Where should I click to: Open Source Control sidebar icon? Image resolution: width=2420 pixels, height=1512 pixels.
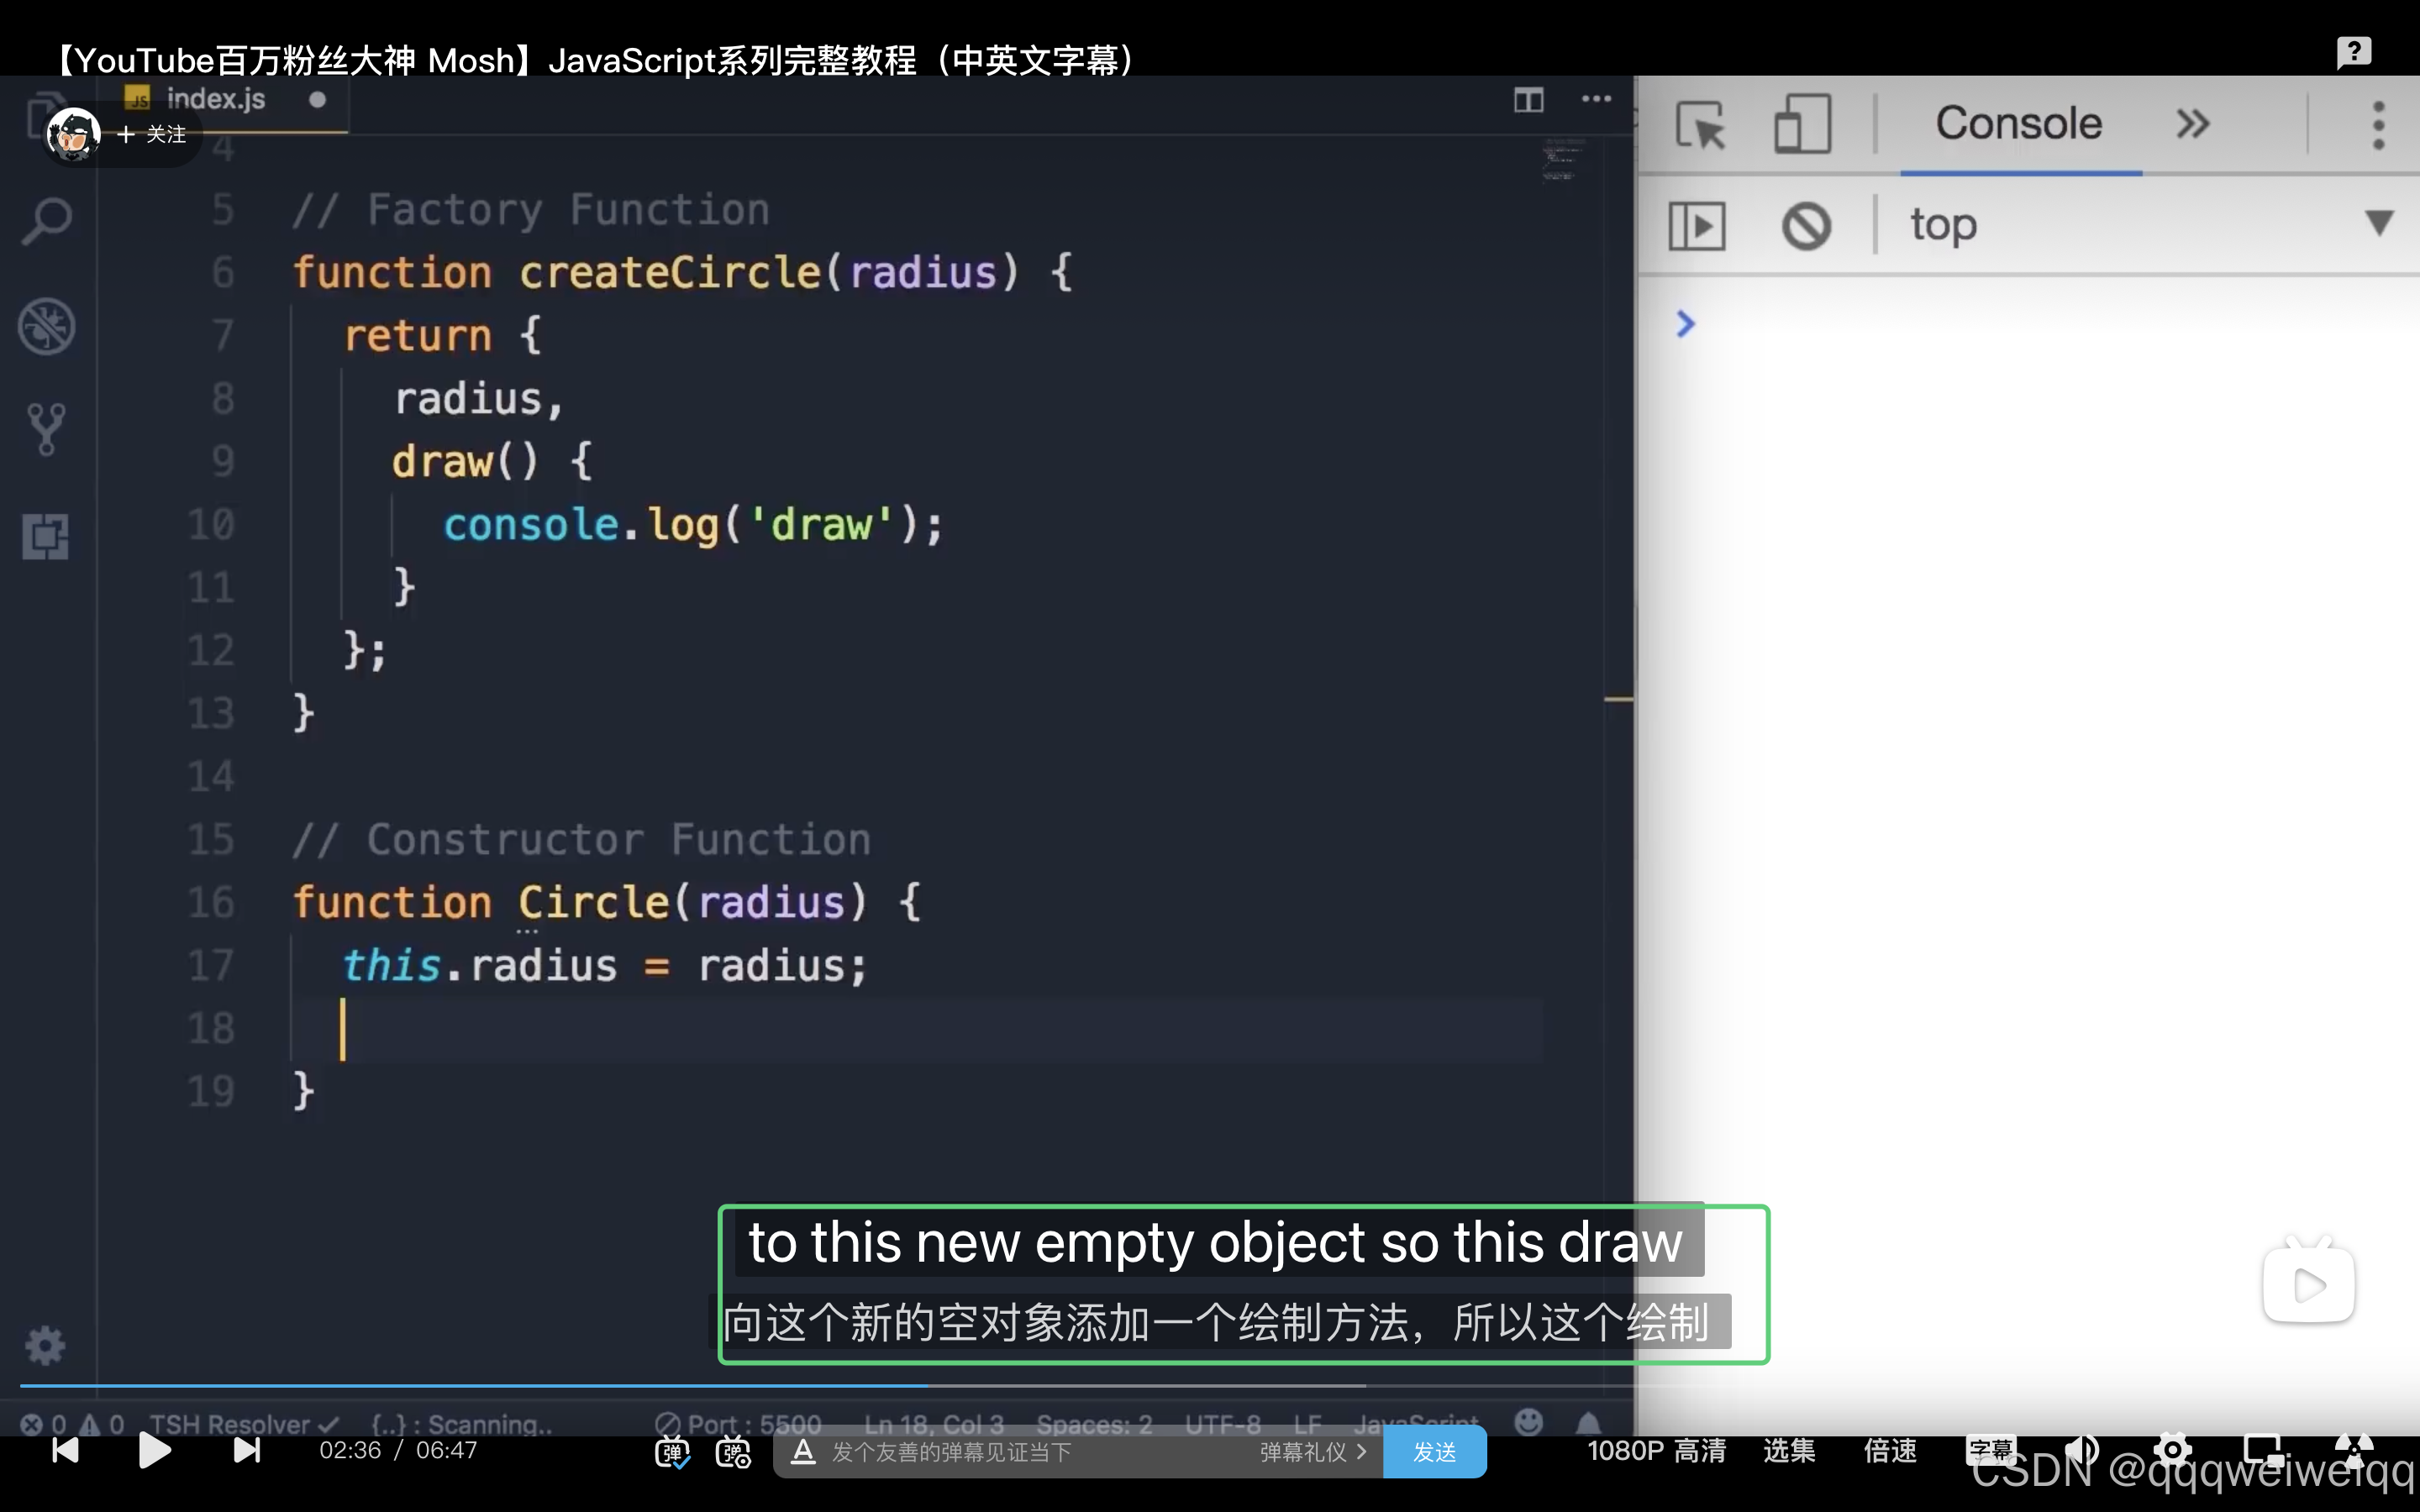click(46, 430)
